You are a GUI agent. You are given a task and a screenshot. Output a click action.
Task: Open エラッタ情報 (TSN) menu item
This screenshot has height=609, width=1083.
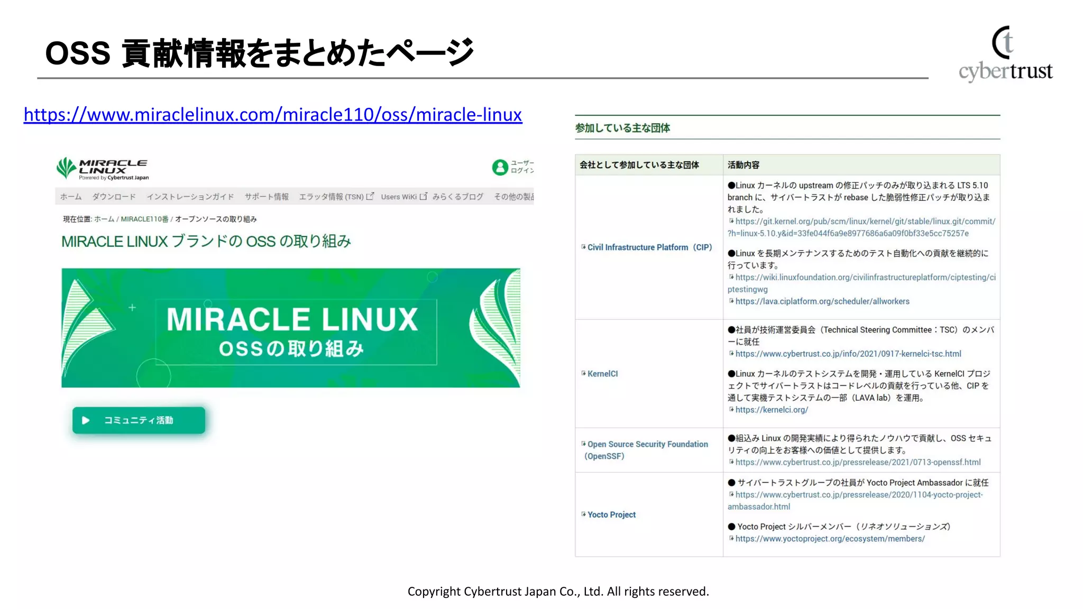[x=332, y=197]
